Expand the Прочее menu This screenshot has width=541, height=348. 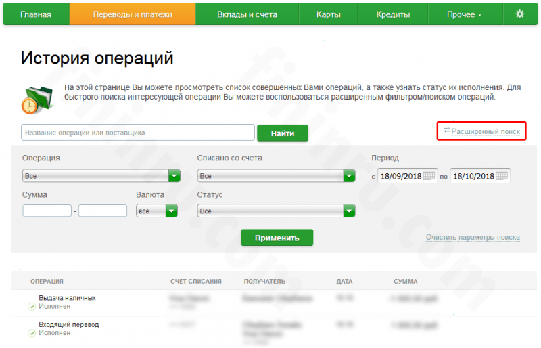pos(465,14)
